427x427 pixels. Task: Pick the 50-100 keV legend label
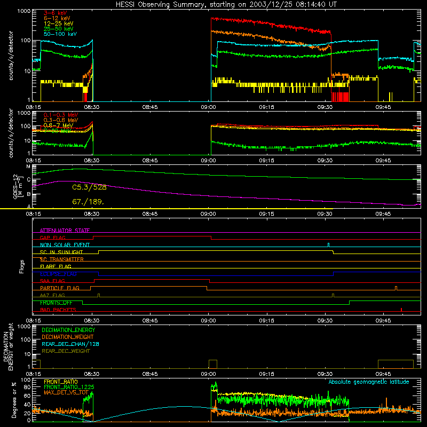pyautogui.click(x=60, y=34)
